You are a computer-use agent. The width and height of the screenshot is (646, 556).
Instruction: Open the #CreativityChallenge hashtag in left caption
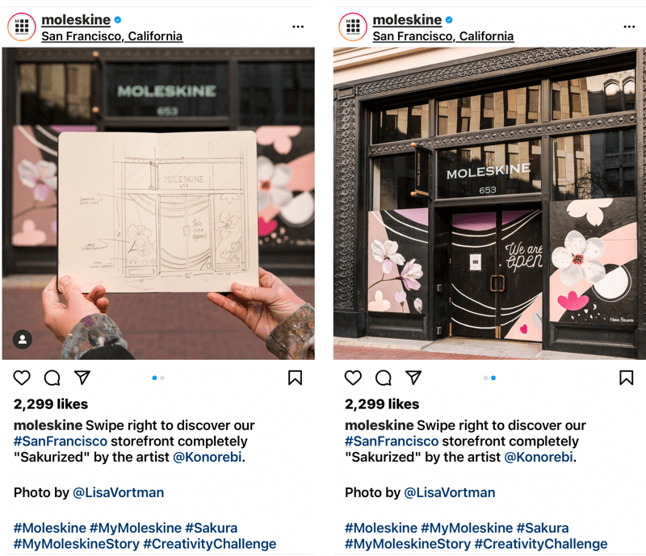click(x=210, y=544)
